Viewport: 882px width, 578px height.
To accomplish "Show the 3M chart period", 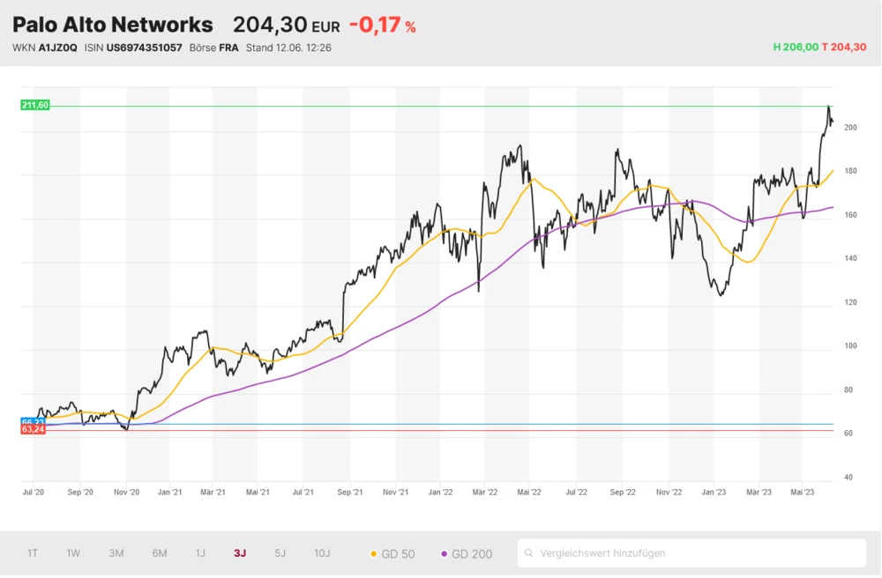I will tap(116, 553).
